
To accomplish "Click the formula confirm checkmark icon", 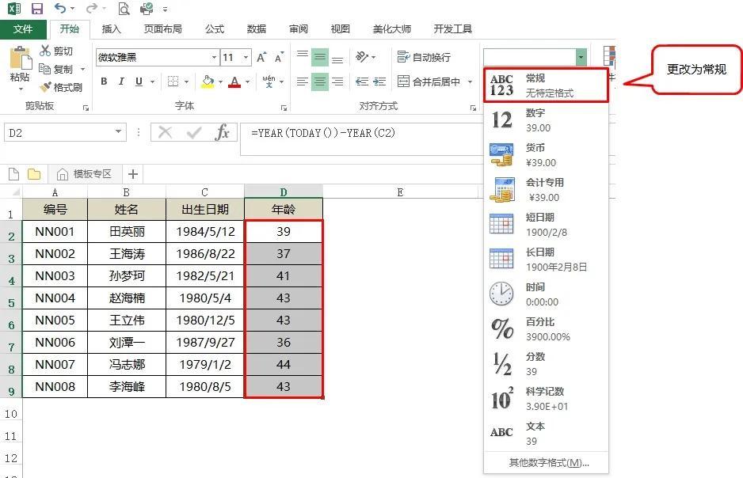I will tap(194, 132).
